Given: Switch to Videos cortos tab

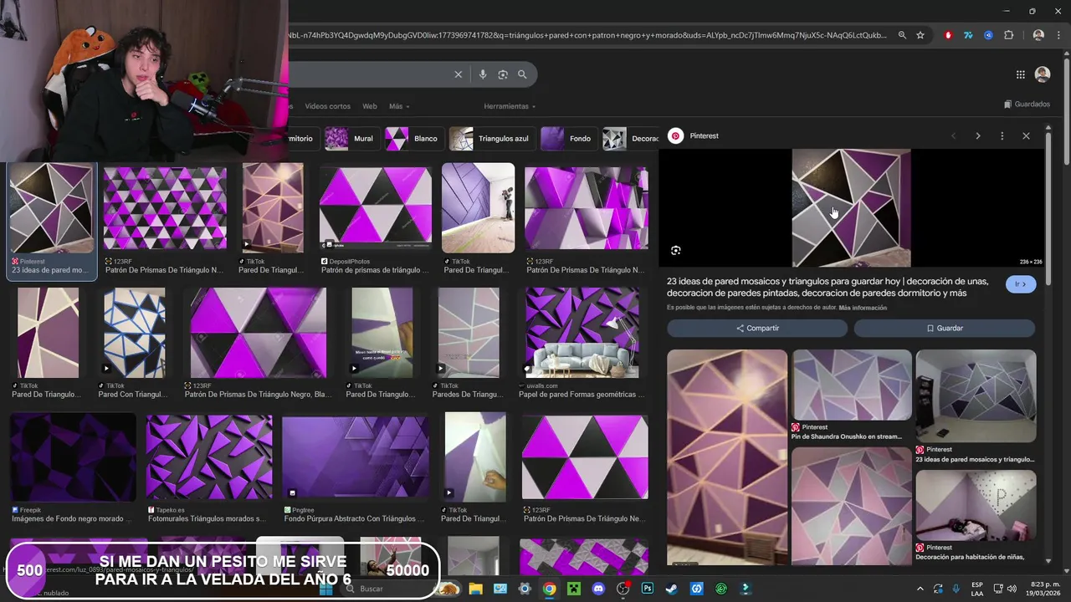Looking at the screenshot, I should (x=327, y=106).
